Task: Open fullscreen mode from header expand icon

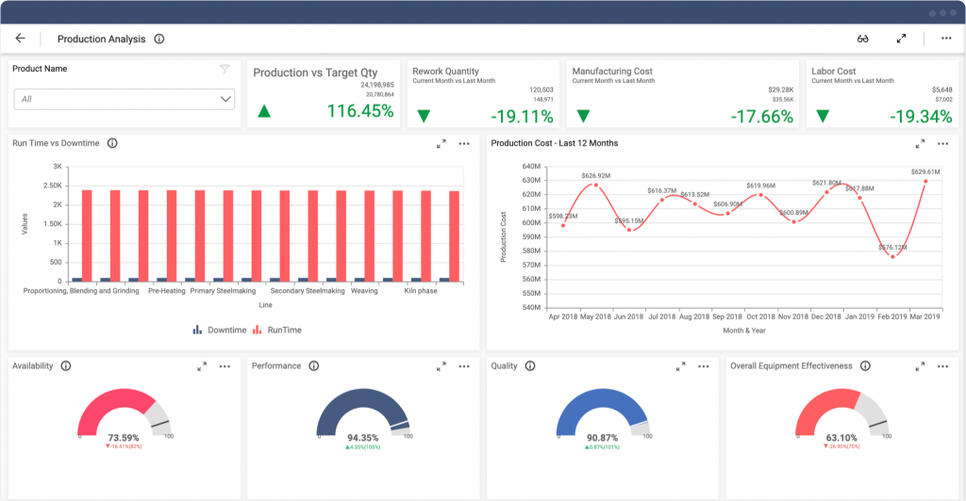Action: [x=901, y=39]
